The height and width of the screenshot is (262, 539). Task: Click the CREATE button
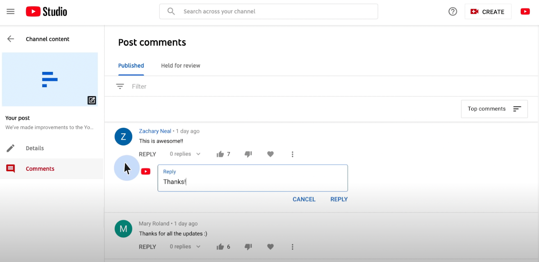(x=488, y=12)
